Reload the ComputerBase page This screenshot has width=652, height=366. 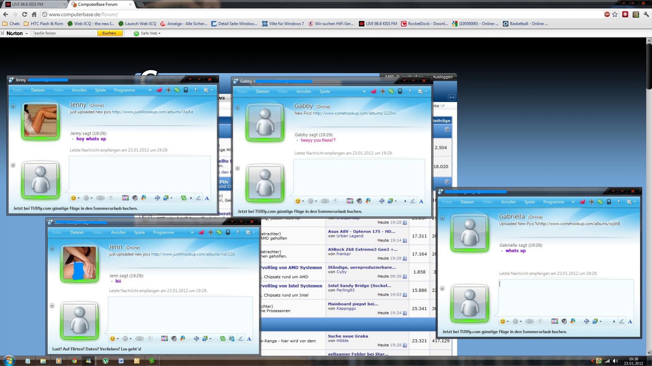24,14
